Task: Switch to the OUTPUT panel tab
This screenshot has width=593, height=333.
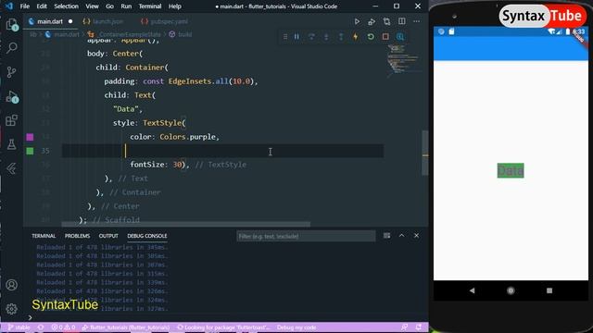Action: (108, 236)
